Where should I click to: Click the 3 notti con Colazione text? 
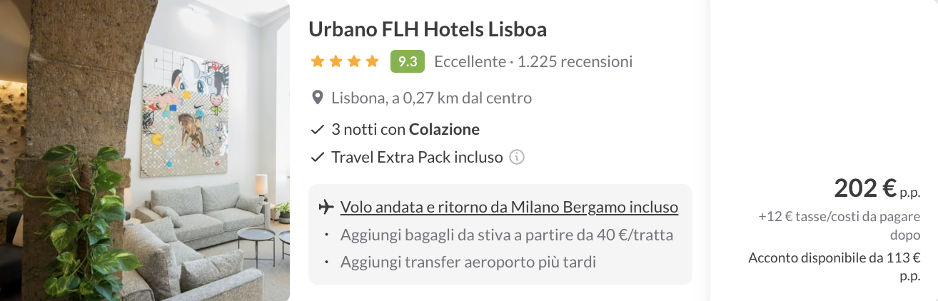[x=405, y=130]
